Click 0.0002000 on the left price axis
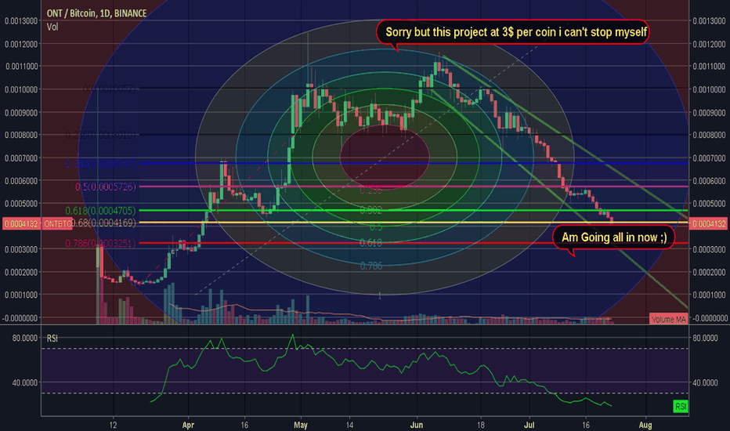The height and width of the screenshot is (431, 730). 21,272
